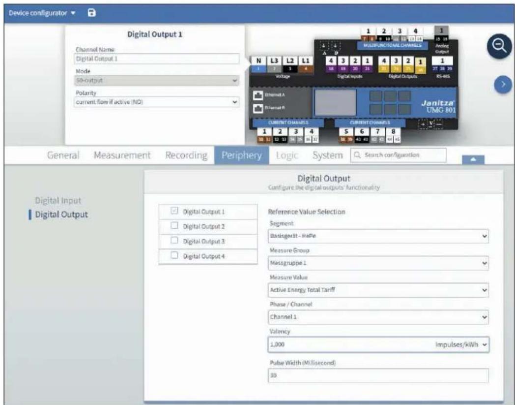This screenshot has height=405, width=515.
Task: Click the zoom out magnifier icon
Action: [499, 46]
